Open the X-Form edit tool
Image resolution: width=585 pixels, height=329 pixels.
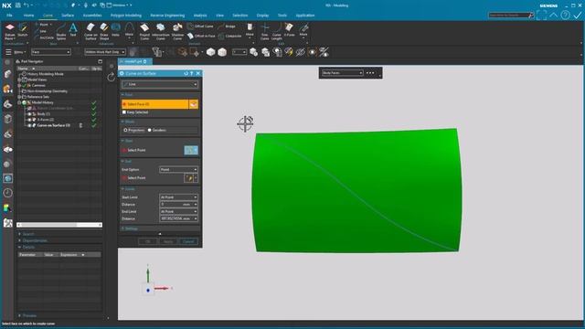click(x=289, y=30)
